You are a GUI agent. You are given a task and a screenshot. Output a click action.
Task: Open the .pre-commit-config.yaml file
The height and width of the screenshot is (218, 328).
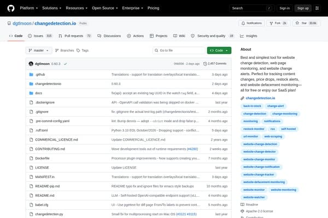tap(52, 121)
